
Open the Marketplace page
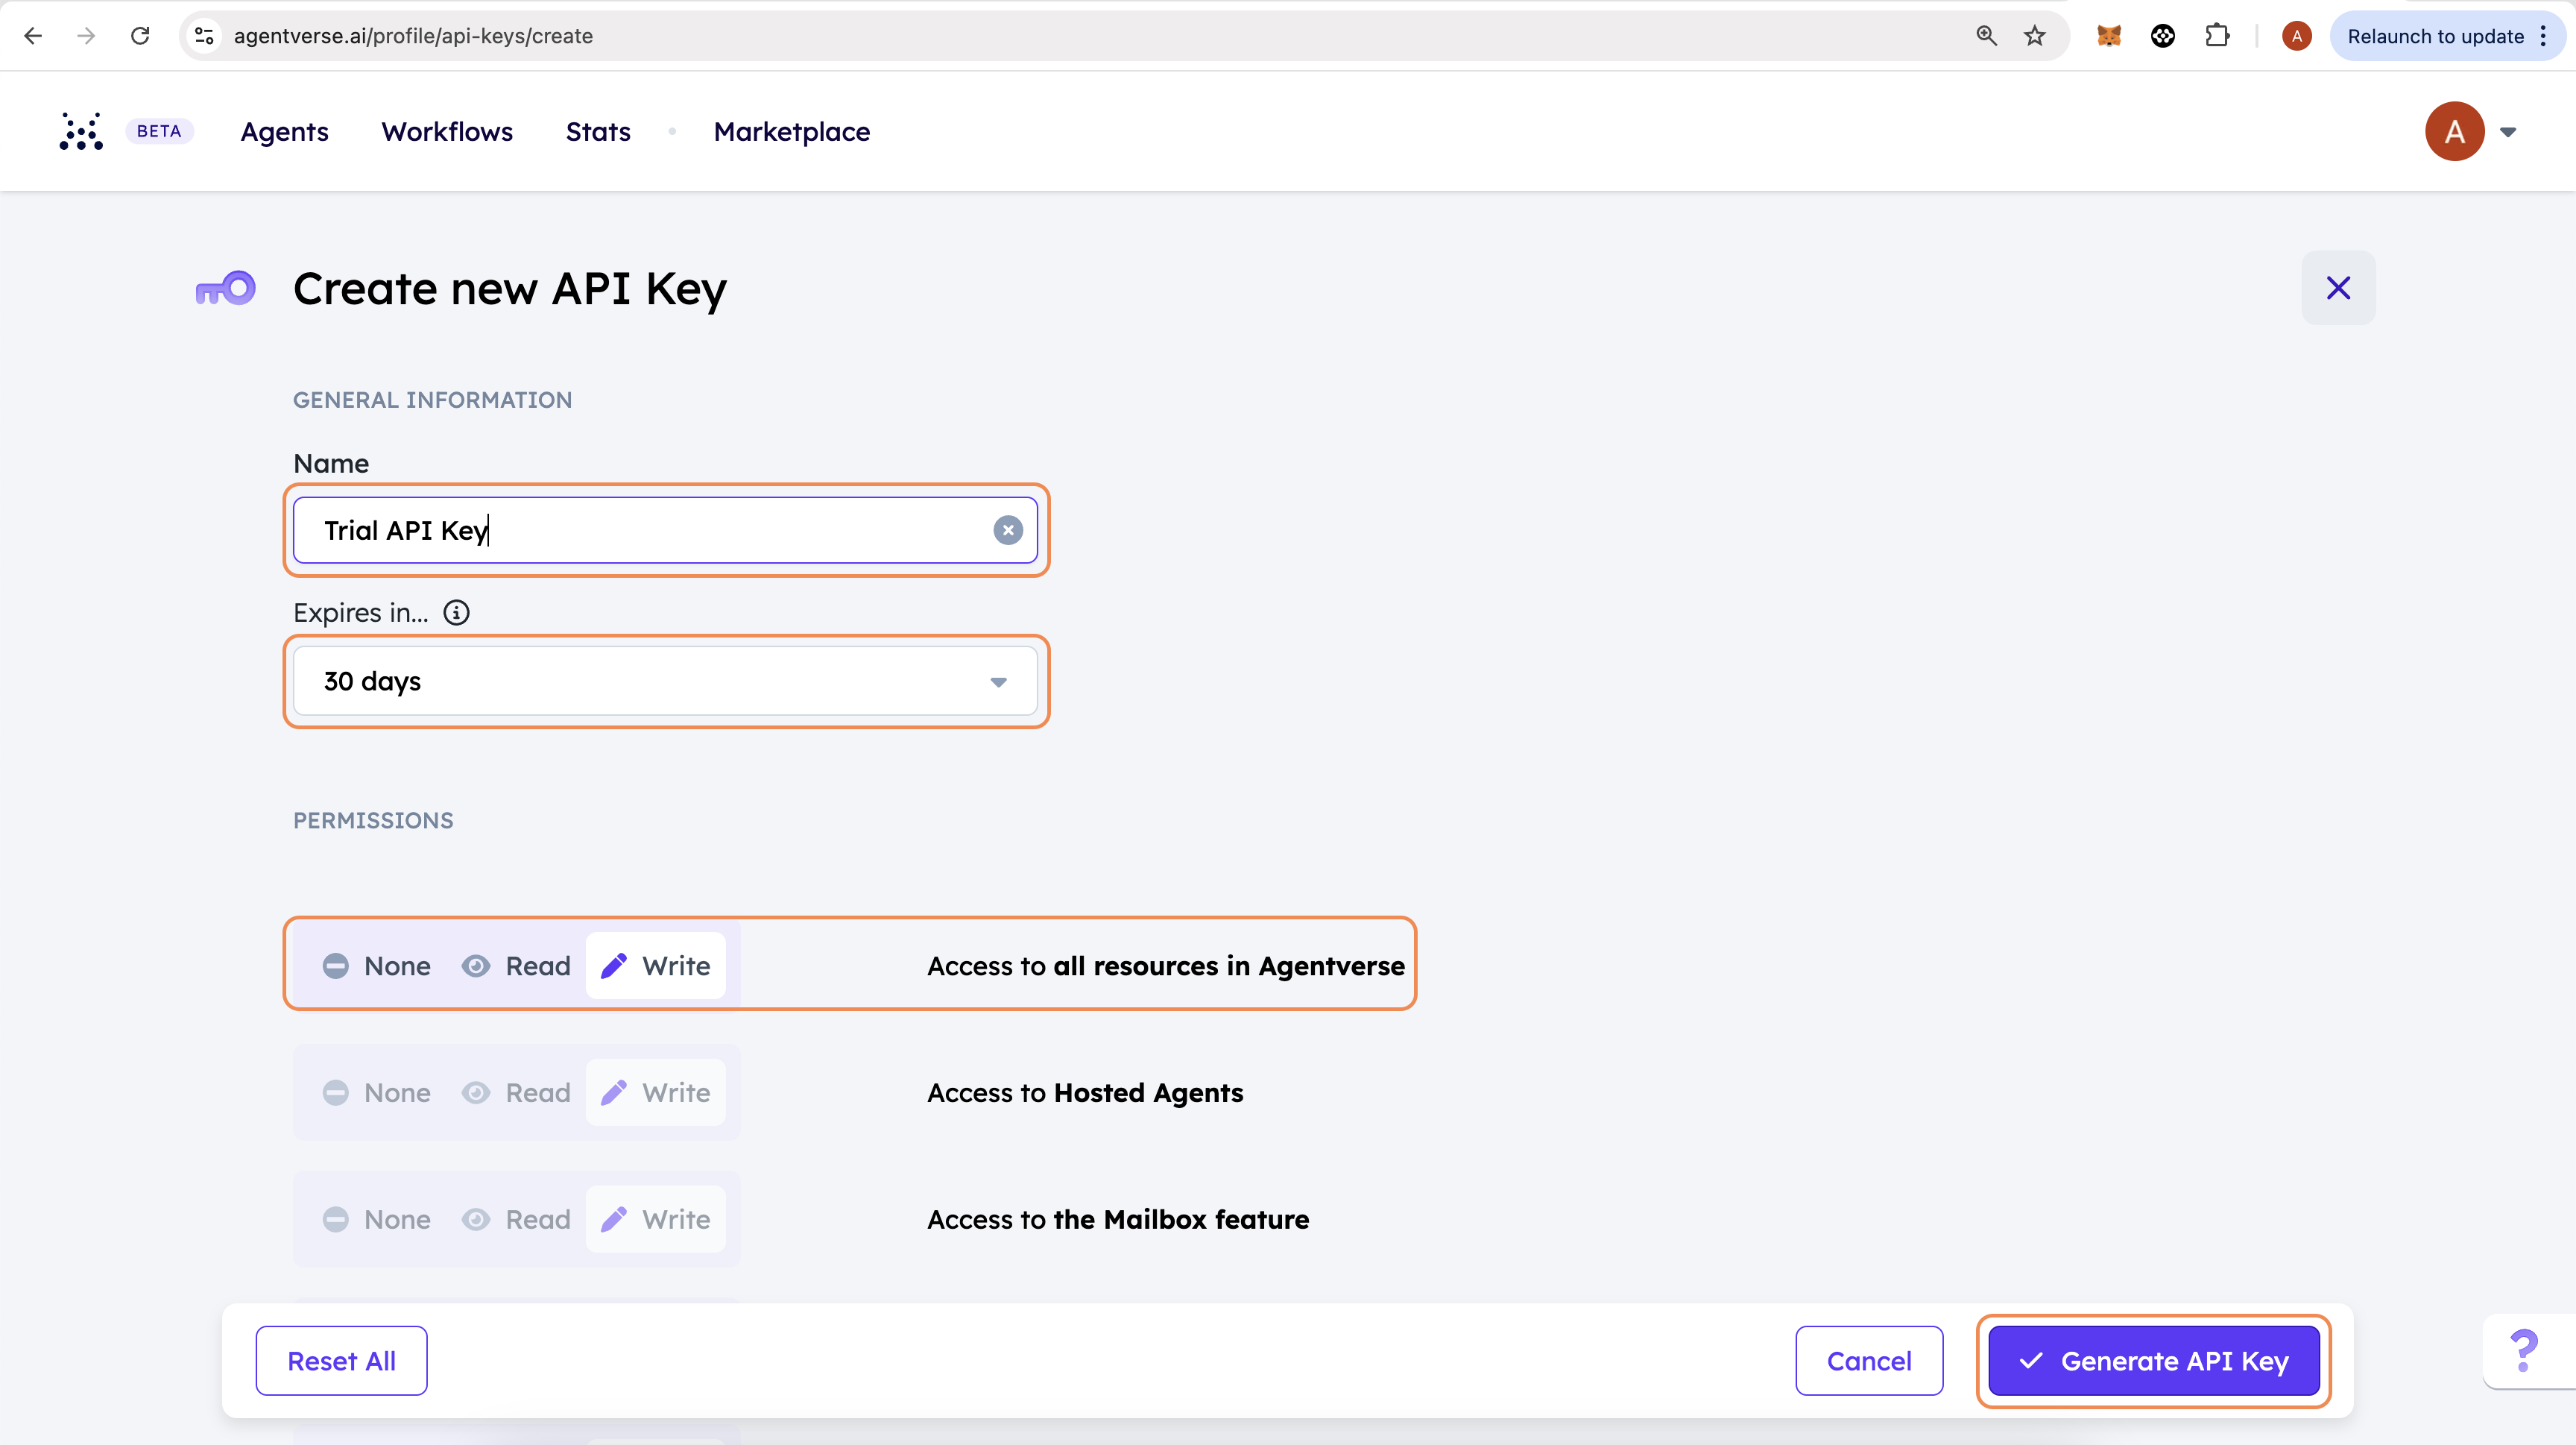click(792, 132)
